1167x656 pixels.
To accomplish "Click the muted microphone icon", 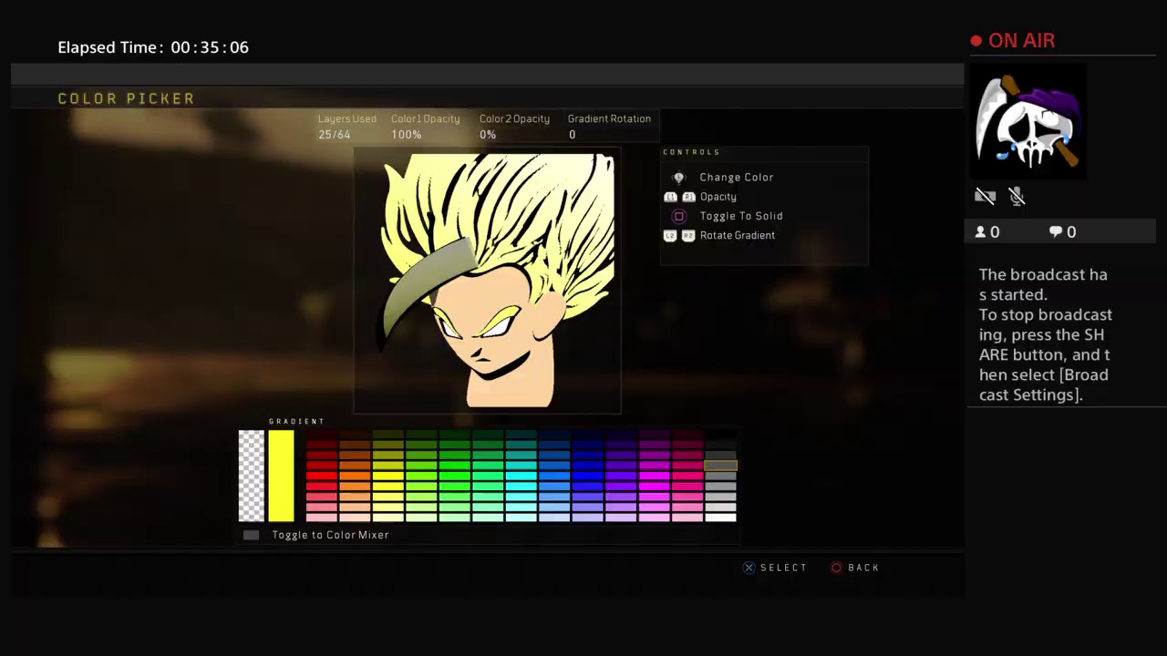I will 1017,196.
